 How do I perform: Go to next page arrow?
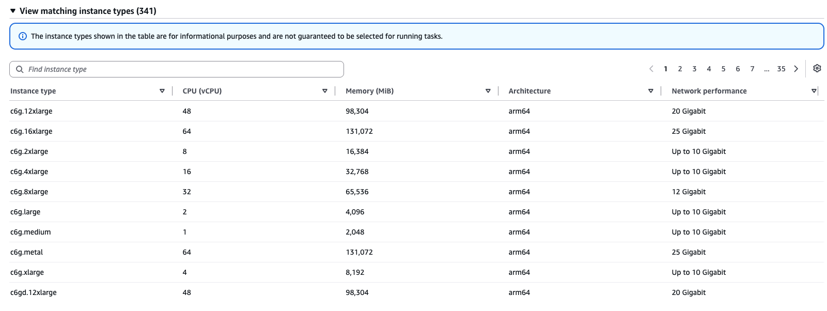point(796,69)
